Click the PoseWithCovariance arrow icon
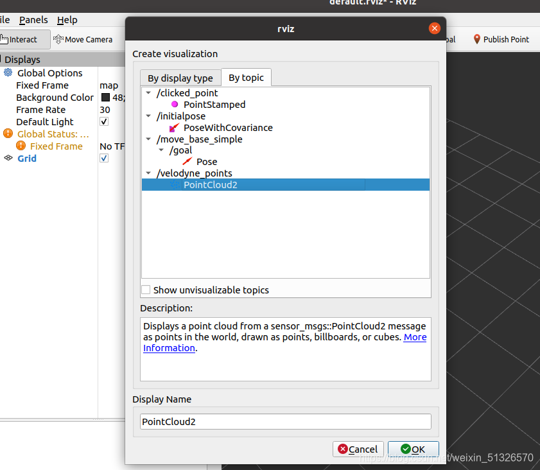The height and width of the screenshot is (470, 540). tap(174, 127)
